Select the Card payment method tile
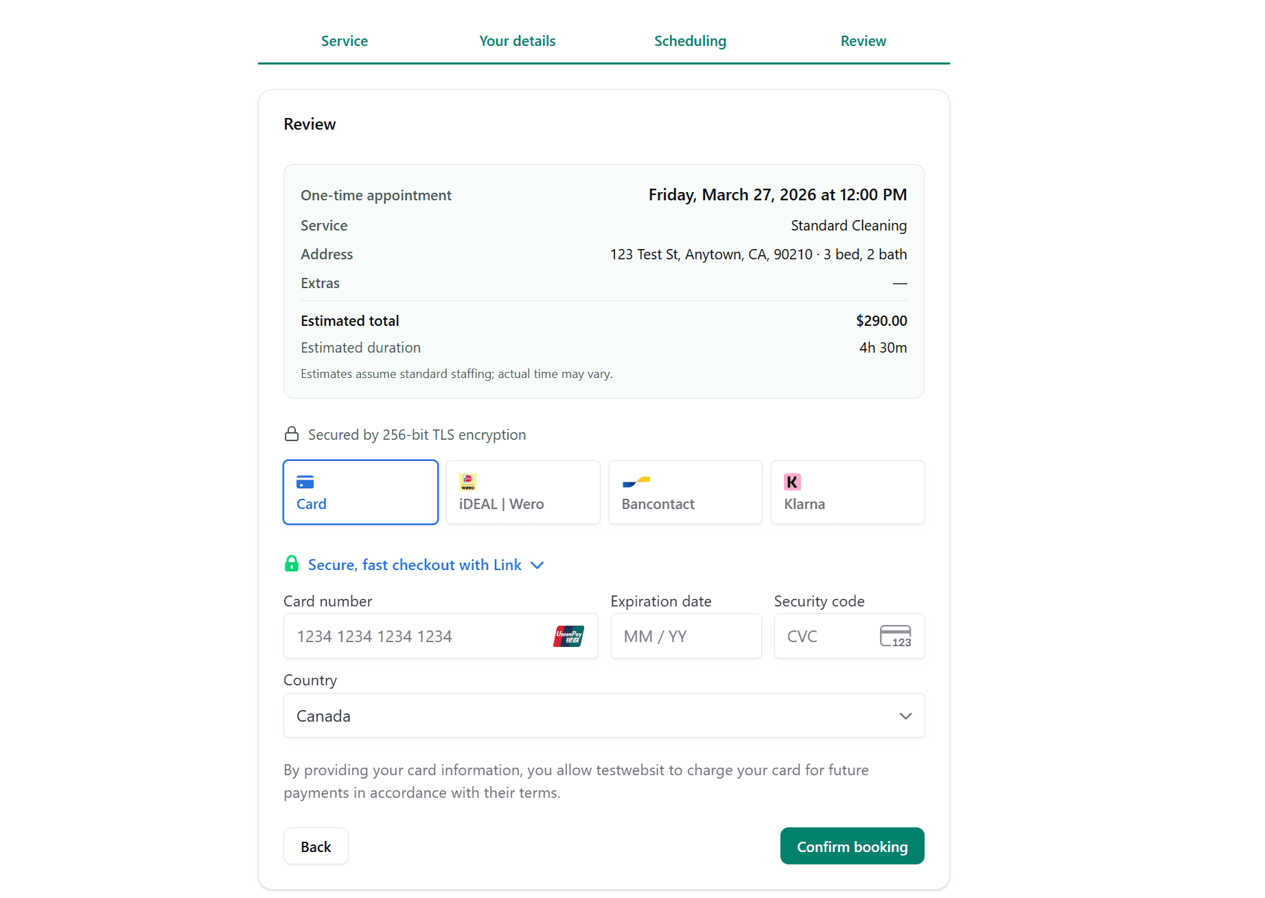The width and height of the screenshot is (1265, 898). pos(360,492)
